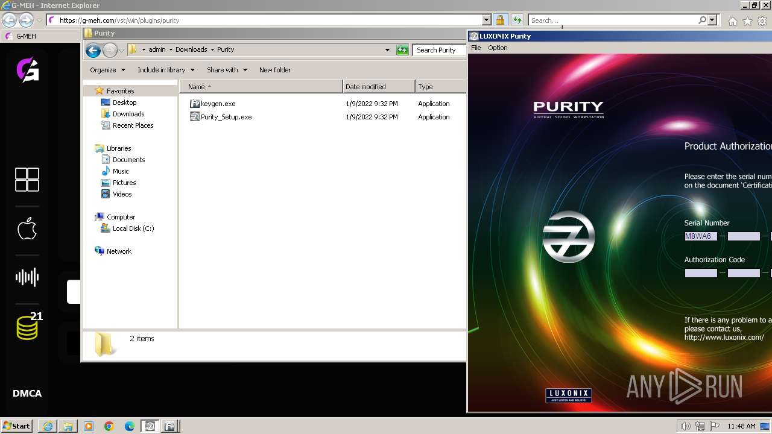Click Internet Explorer back button
The width and height of the screenshot is (772, 434).
[x=9, y=20]
